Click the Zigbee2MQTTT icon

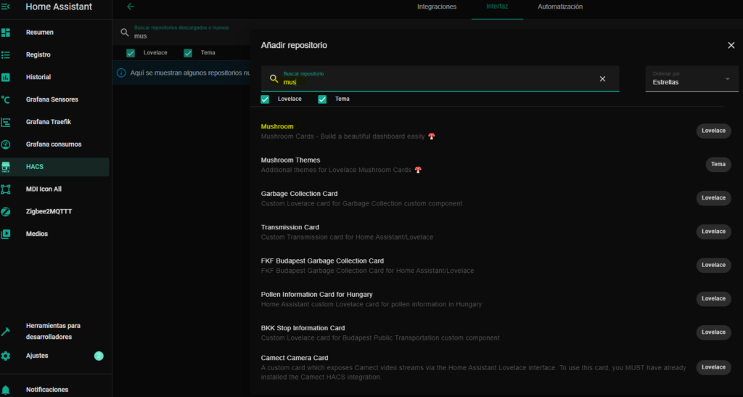[6, 211]
